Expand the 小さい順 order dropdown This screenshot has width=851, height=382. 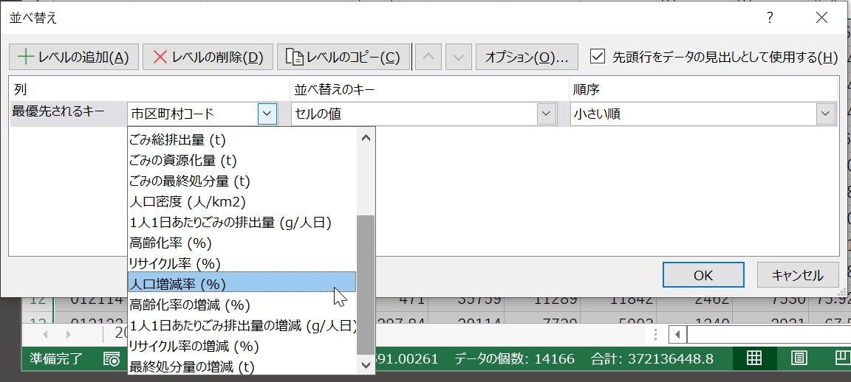coord(825,114)
